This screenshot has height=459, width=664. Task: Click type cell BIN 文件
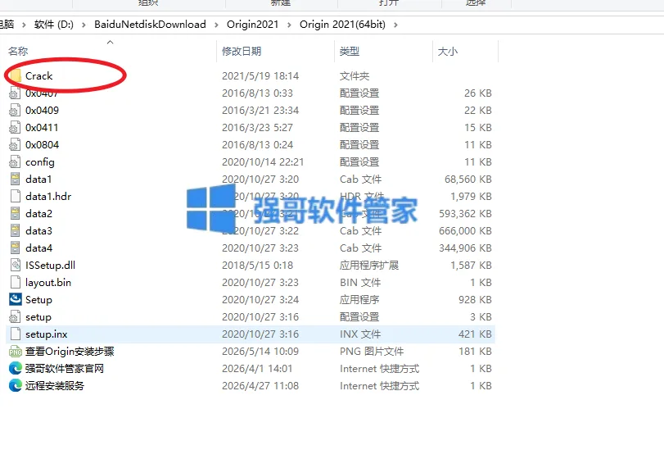(x=360, y=283)
